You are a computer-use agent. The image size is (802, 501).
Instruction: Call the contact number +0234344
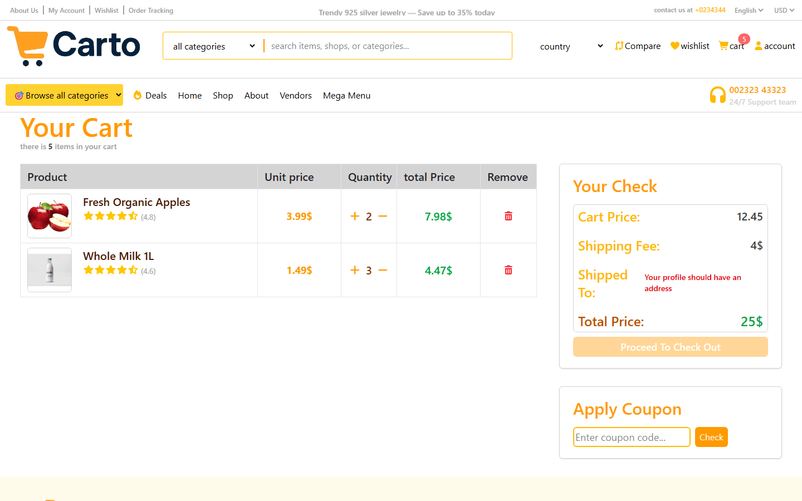coord(710,10)
